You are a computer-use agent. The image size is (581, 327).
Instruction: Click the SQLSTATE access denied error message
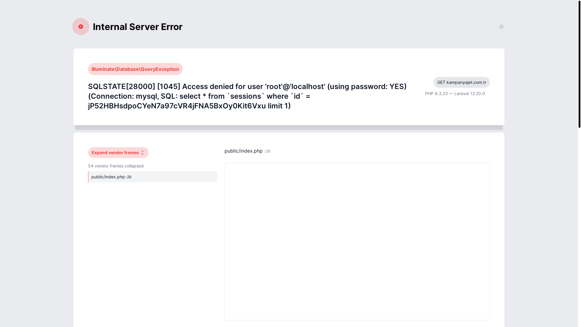pyautogui.click(x=247, y=96)
